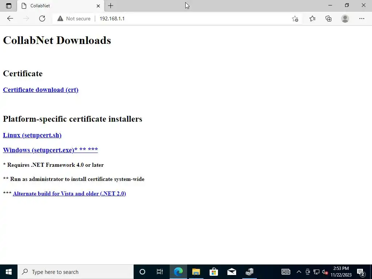The image size is (372, 279).
Task: Open the Action Center notifications
Action: (x=361, y=272)
